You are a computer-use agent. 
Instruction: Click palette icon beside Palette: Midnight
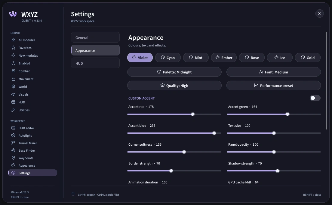coord(159,72)
